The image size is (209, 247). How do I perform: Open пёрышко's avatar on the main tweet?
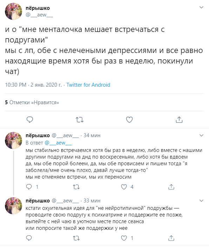point(14,11)
